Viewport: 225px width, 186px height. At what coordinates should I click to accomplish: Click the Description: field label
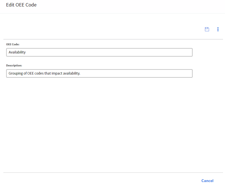(x=14, y=66)
